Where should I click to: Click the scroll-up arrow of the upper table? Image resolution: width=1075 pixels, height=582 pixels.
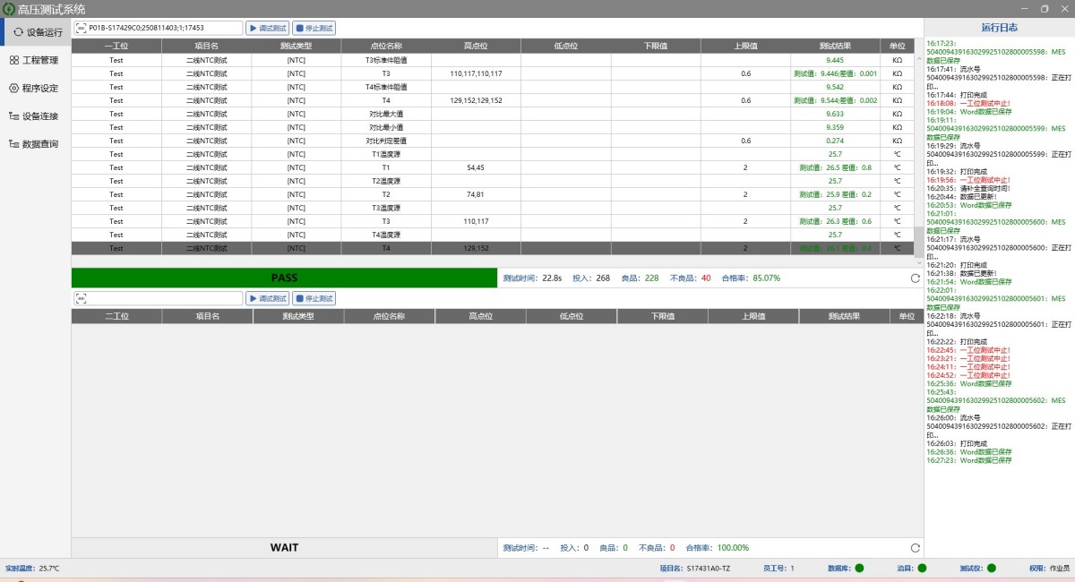tap(918, 59)
